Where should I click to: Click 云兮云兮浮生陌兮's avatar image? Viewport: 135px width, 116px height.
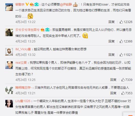coord(9,32)
